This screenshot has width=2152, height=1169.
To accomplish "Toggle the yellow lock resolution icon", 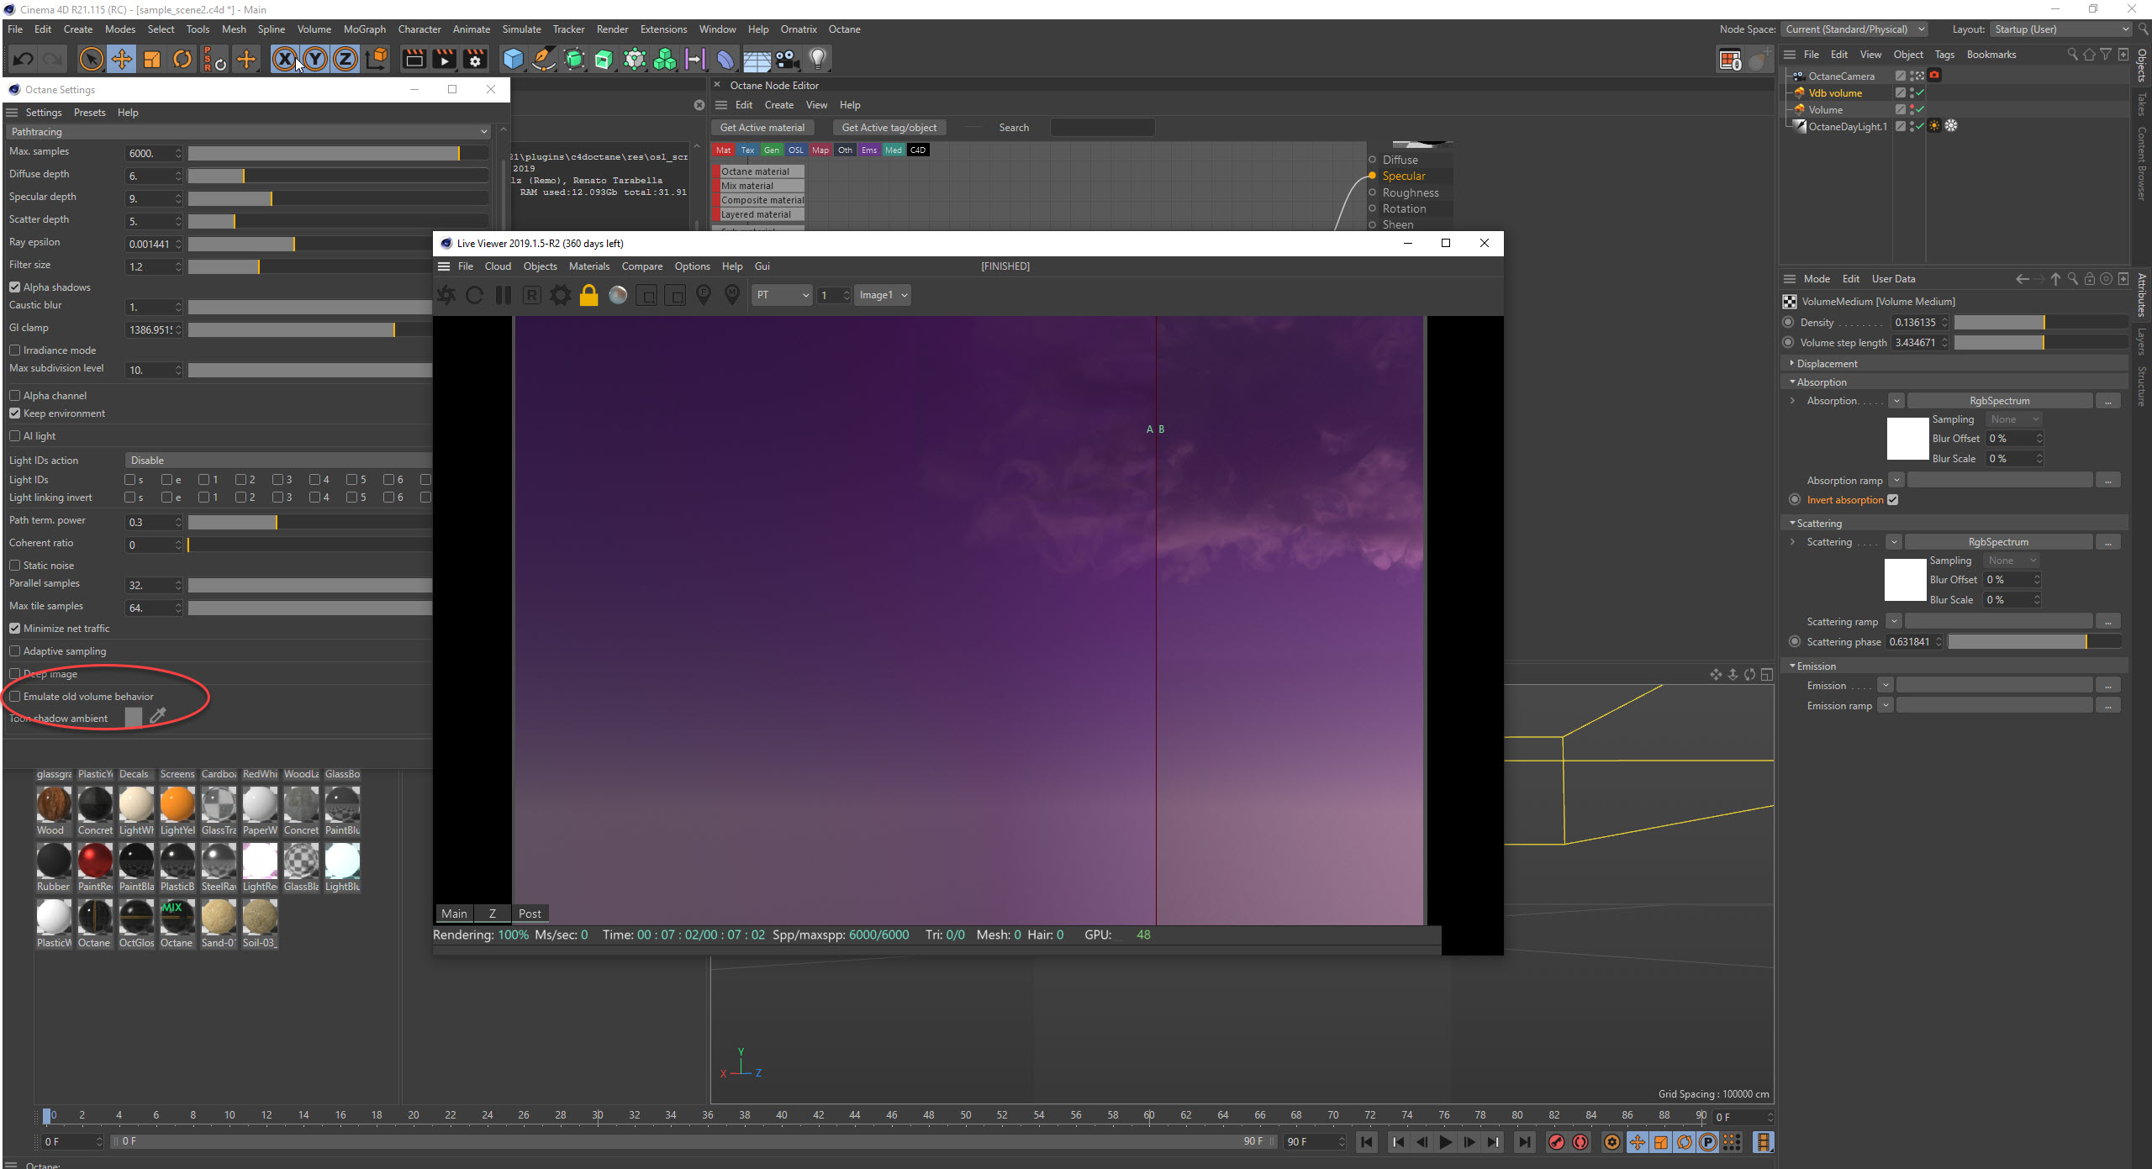I will (x=589, y=295).
